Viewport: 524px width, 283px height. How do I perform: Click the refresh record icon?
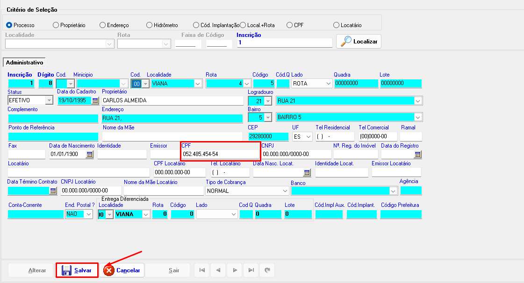[x=267, y=270]
